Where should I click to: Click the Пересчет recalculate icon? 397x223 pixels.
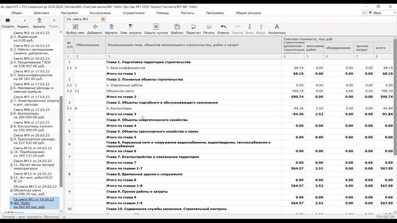[193, 27]
